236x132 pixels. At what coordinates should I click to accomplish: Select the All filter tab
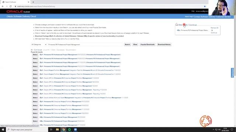point(32,50)
